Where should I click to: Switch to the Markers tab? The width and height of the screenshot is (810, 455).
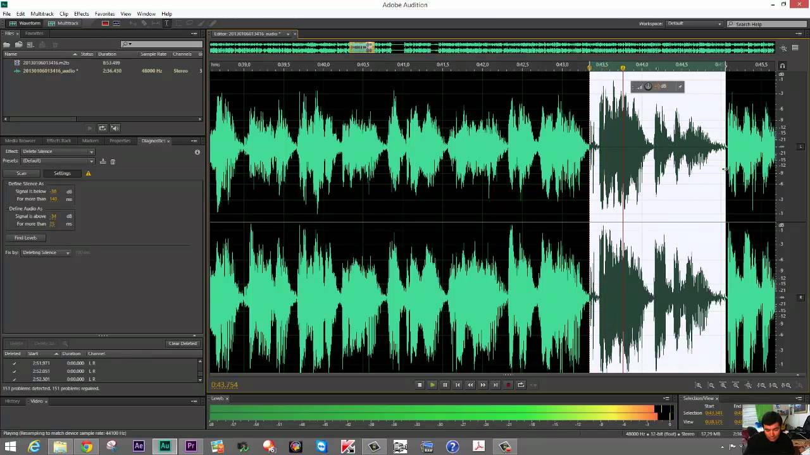pyautogui.click(x=90, y=141)
